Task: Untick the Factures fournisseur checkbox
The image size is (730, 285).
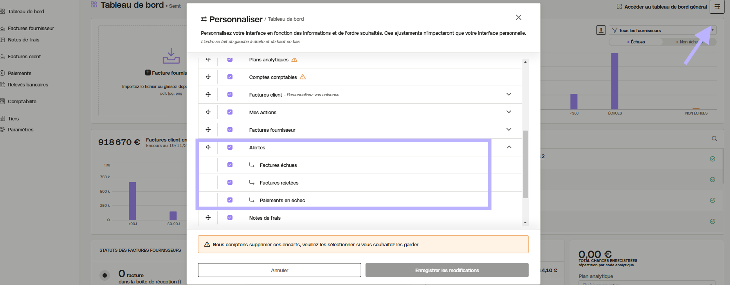Action: pyautogui.click(x=230, y=130)
